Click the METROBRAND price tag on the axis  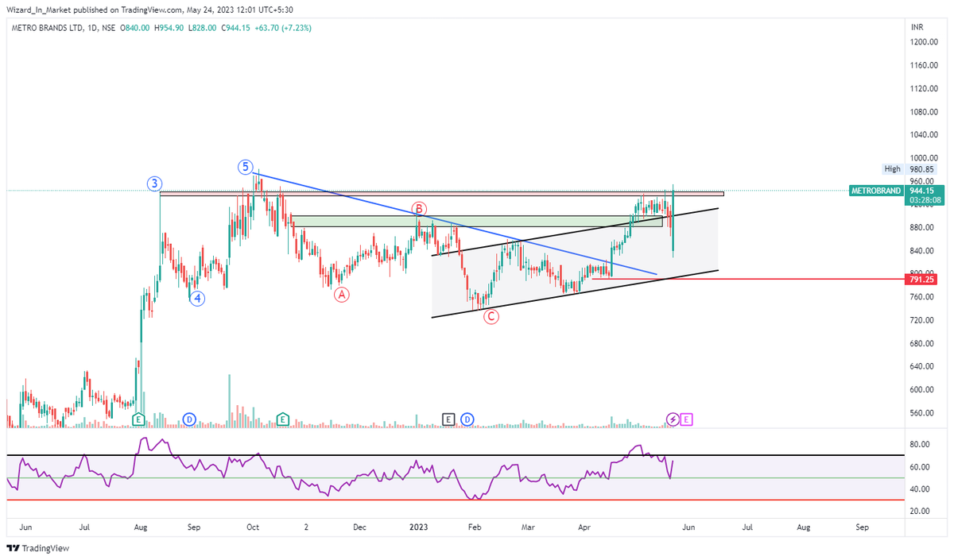(x=876, y=191)
